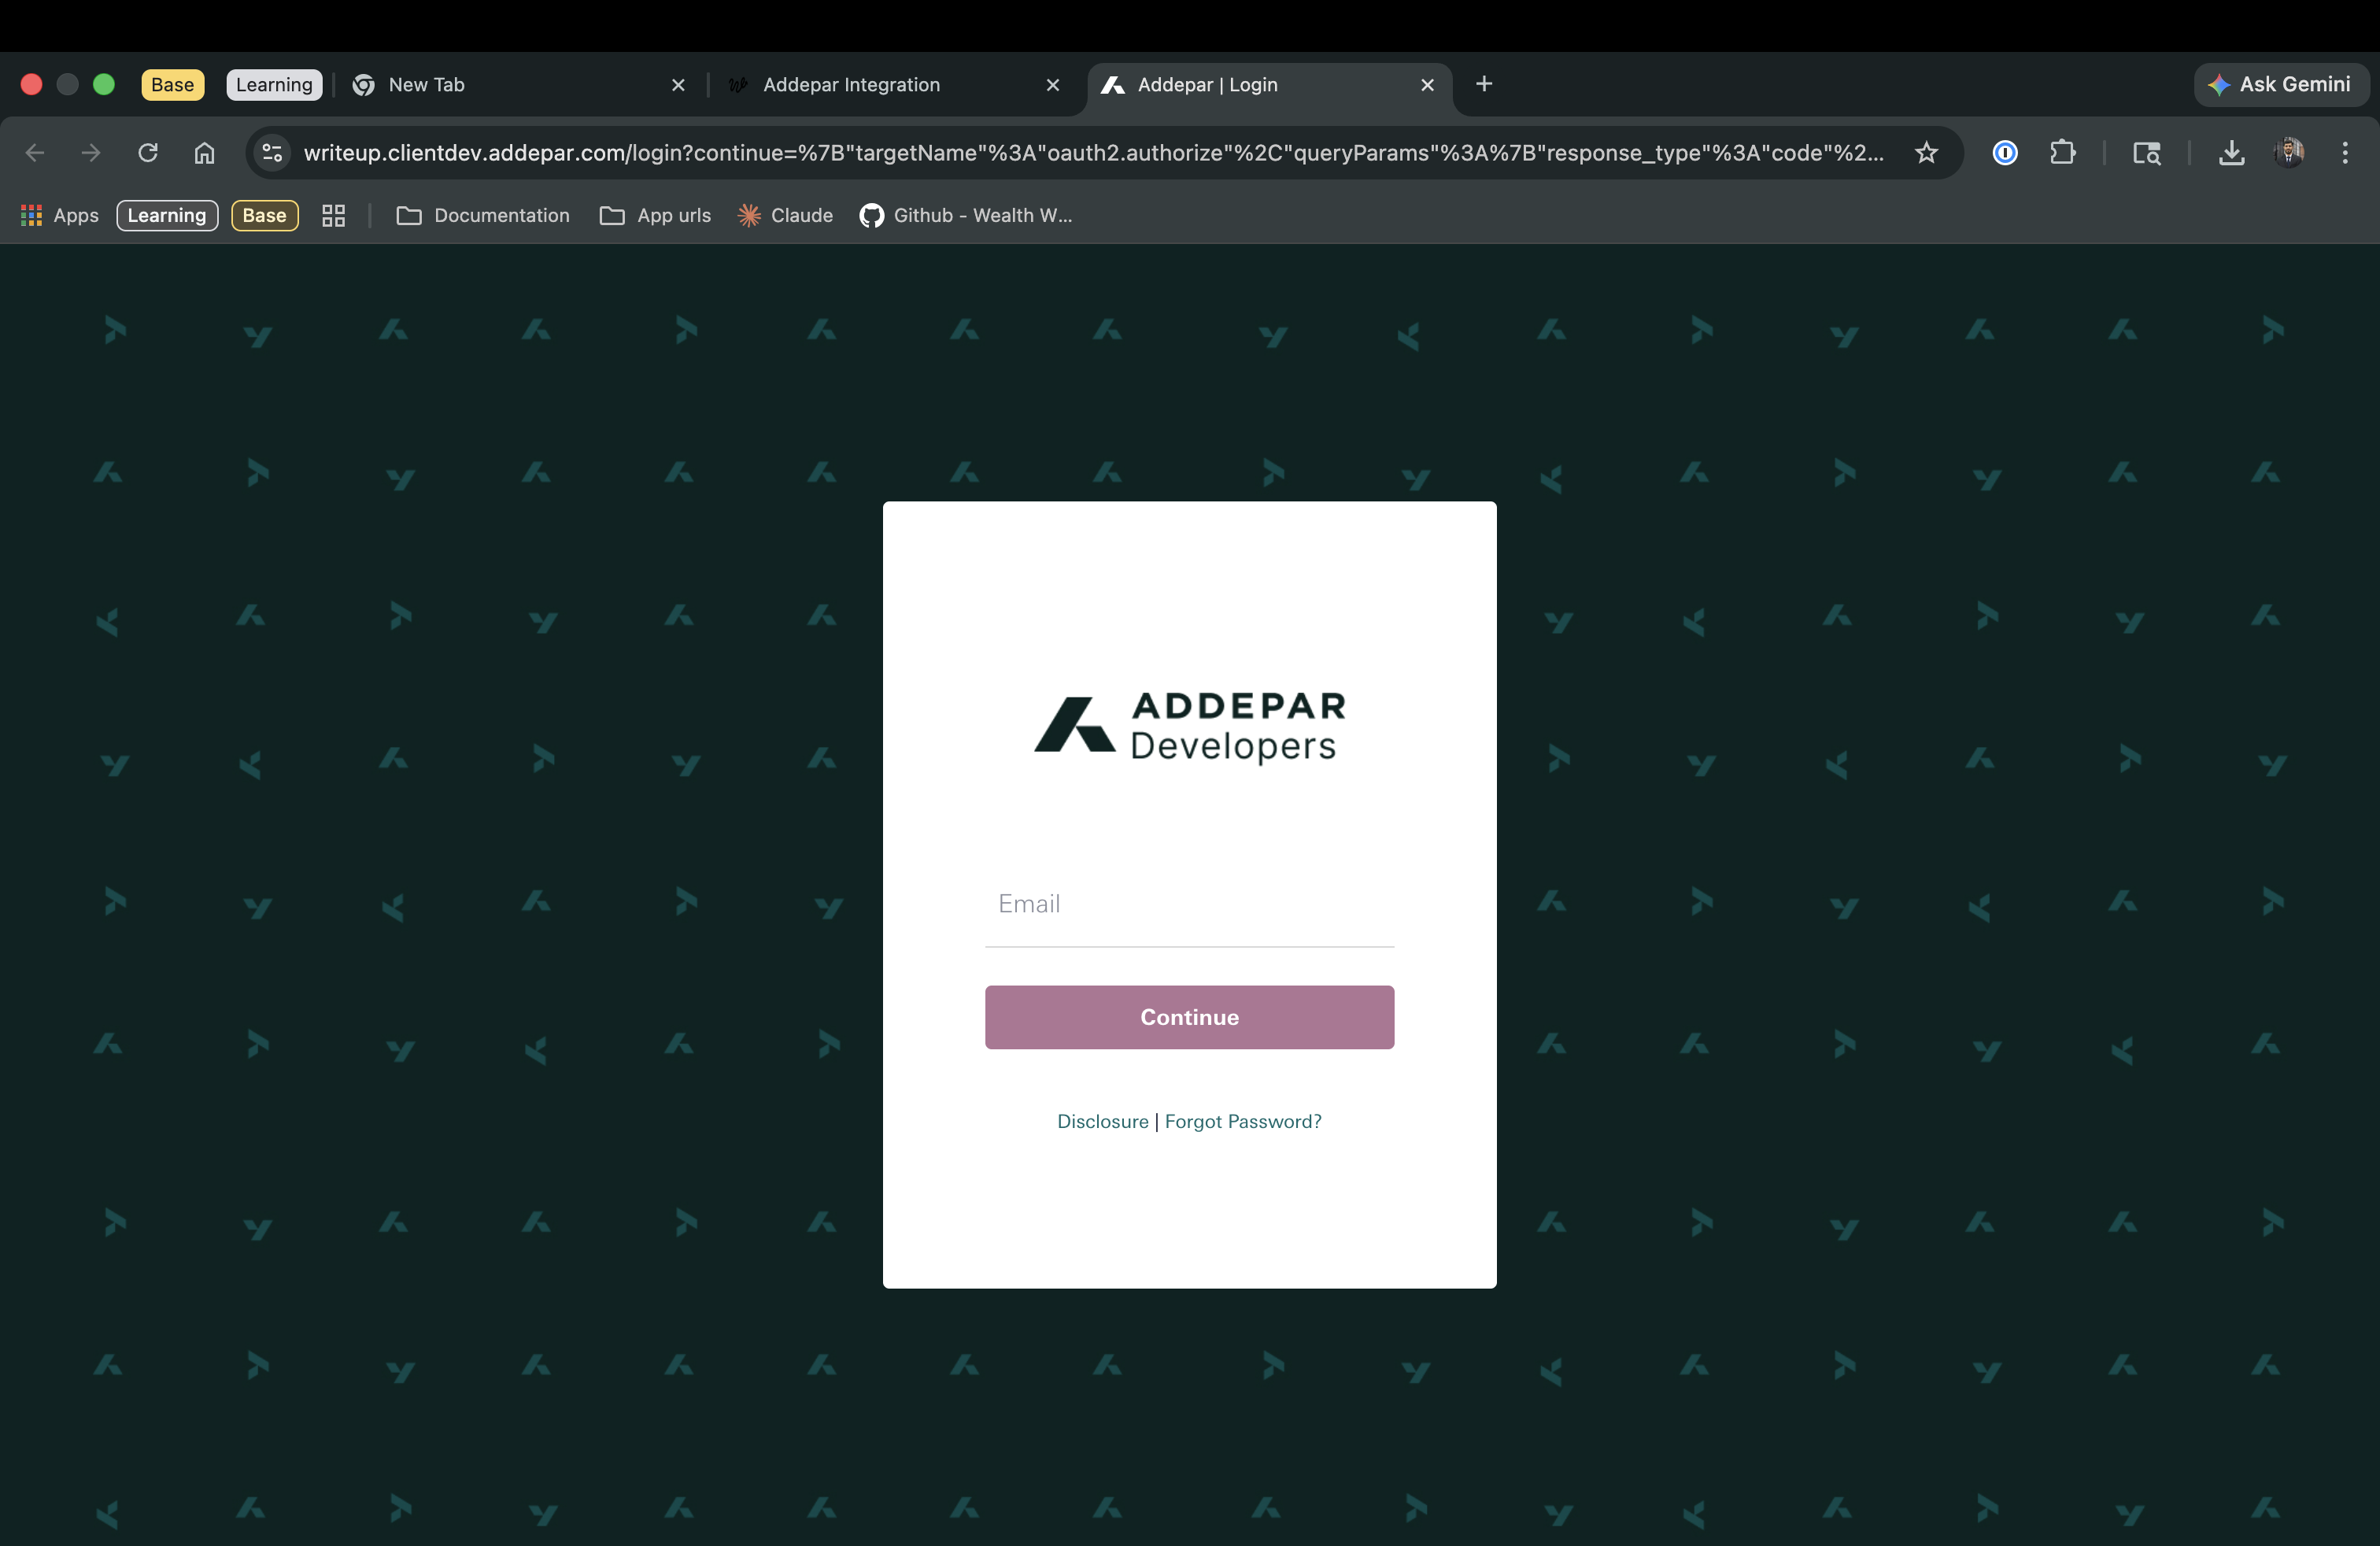Open the tab groups grid icon
Screen dimensions: 2380x1546
point(333,215)
